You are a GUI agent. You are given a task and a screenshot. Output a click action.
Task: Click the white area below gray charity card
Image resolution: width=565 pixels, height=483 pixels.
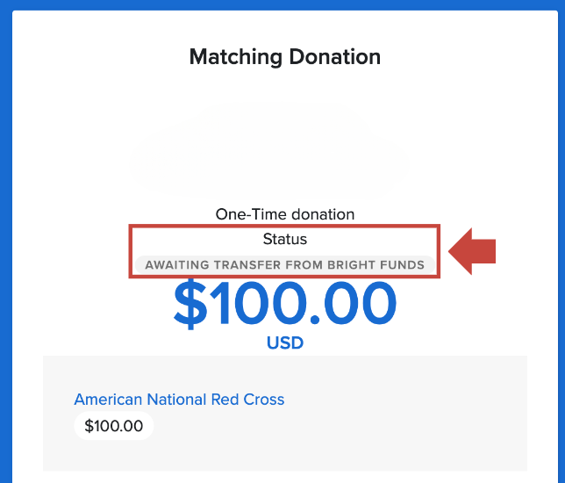tap(285, 477)
